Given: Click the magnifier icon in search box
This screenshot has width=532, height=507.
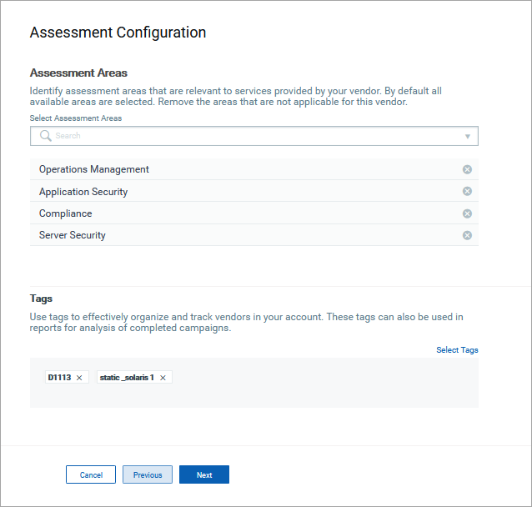Looking at the screenshot, I should [45, 136].
